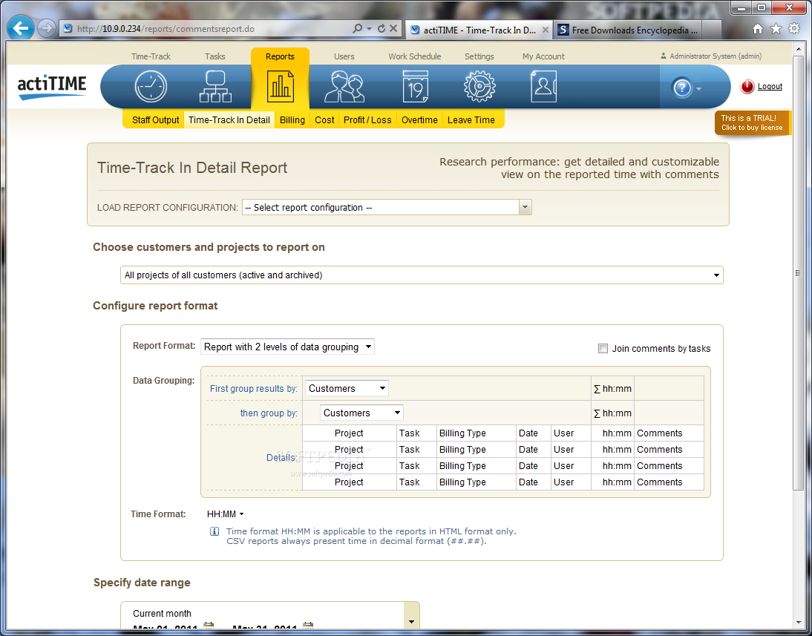Viewport: 812px width, 636px height.
Task: Click the browser Back arrow button
Action: 21,28
